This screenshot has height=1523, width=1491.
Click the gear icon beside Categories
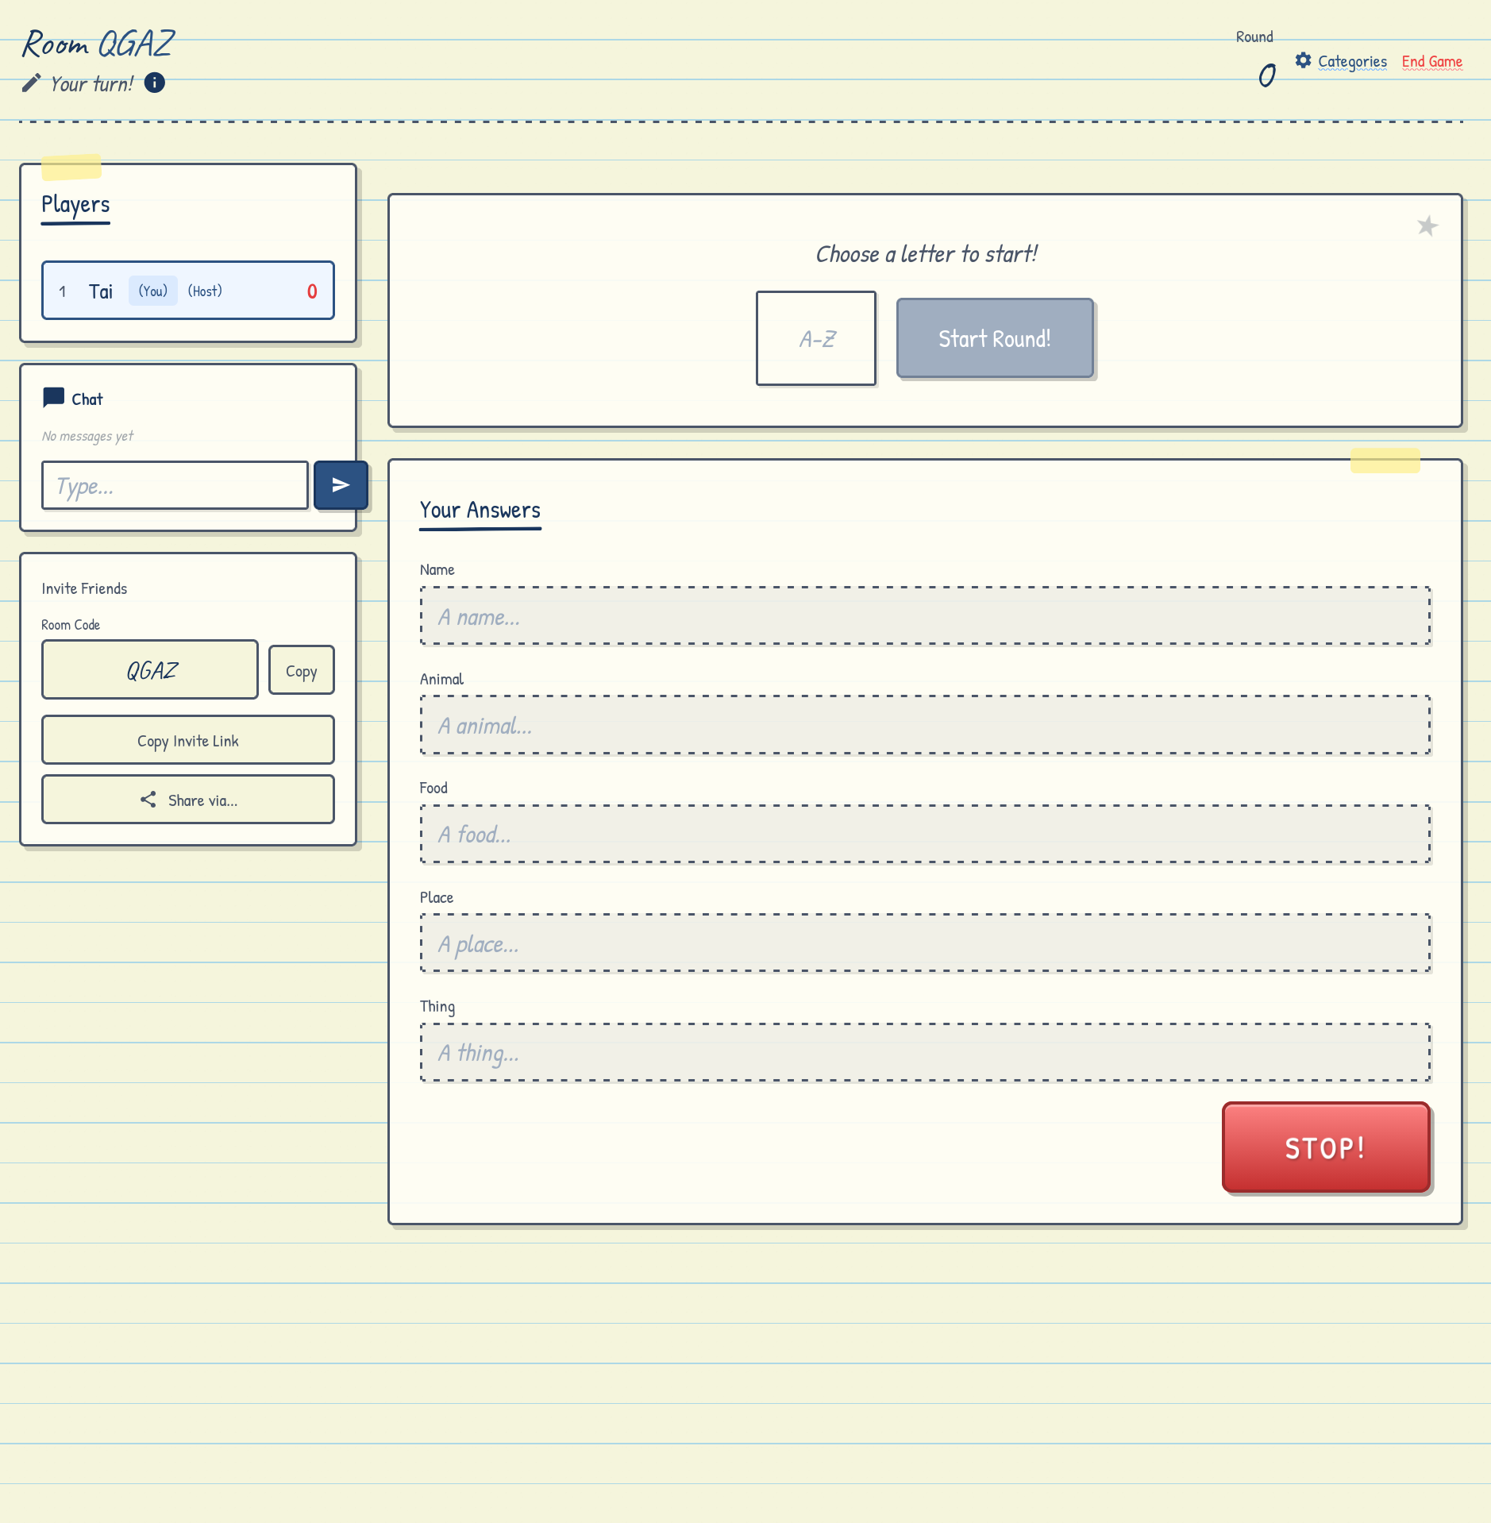tap(1303, 60)
